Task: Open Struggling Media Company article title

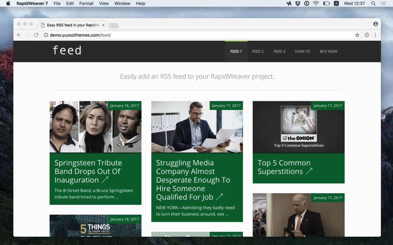Action: coord(193,180)
